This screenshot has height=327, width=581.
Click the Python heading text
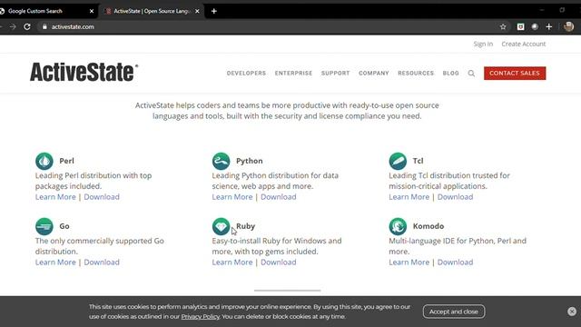click(x=250, y=161)
